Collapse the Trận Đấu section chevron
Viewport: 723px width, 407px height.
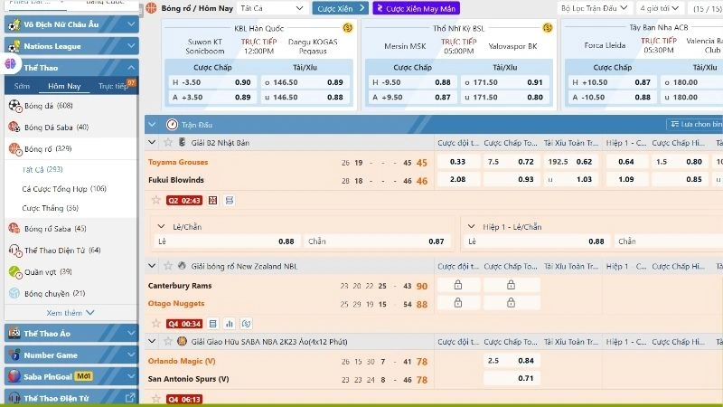(x=152, y=125)
